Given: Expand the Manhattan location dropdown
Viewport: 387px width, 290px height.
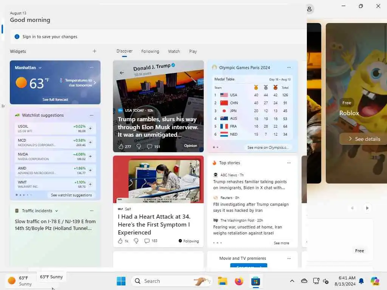Looking at the screenshot, I should [x=40, y=68].
